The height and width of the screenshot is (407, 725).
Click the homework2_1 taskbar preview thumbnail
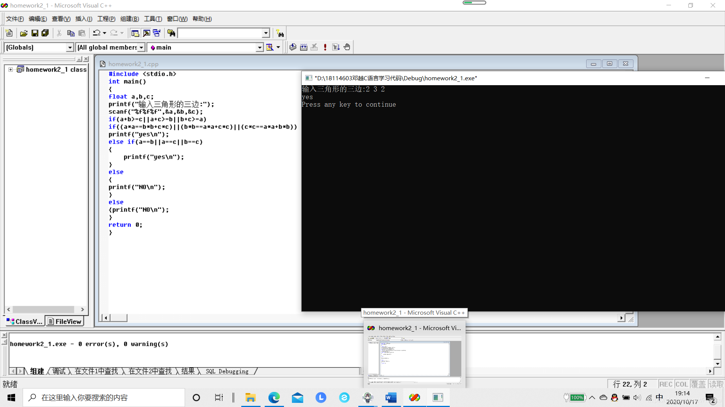point(414,360)
